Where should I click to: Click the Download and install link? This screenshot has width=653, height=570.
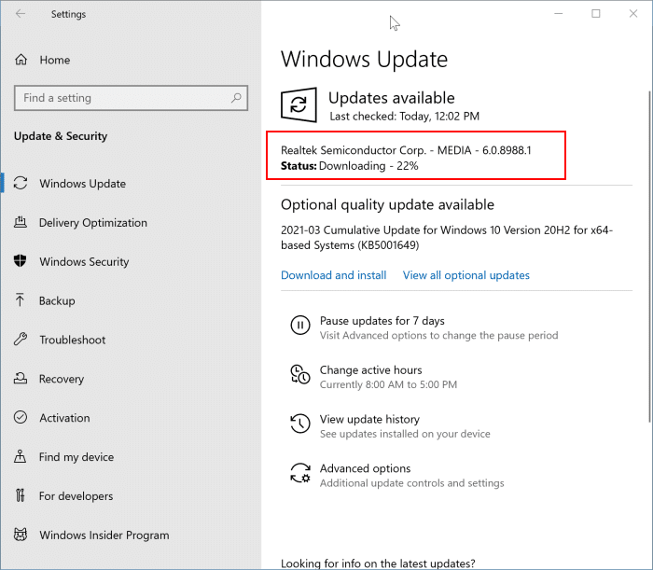(x=334, y=275)
